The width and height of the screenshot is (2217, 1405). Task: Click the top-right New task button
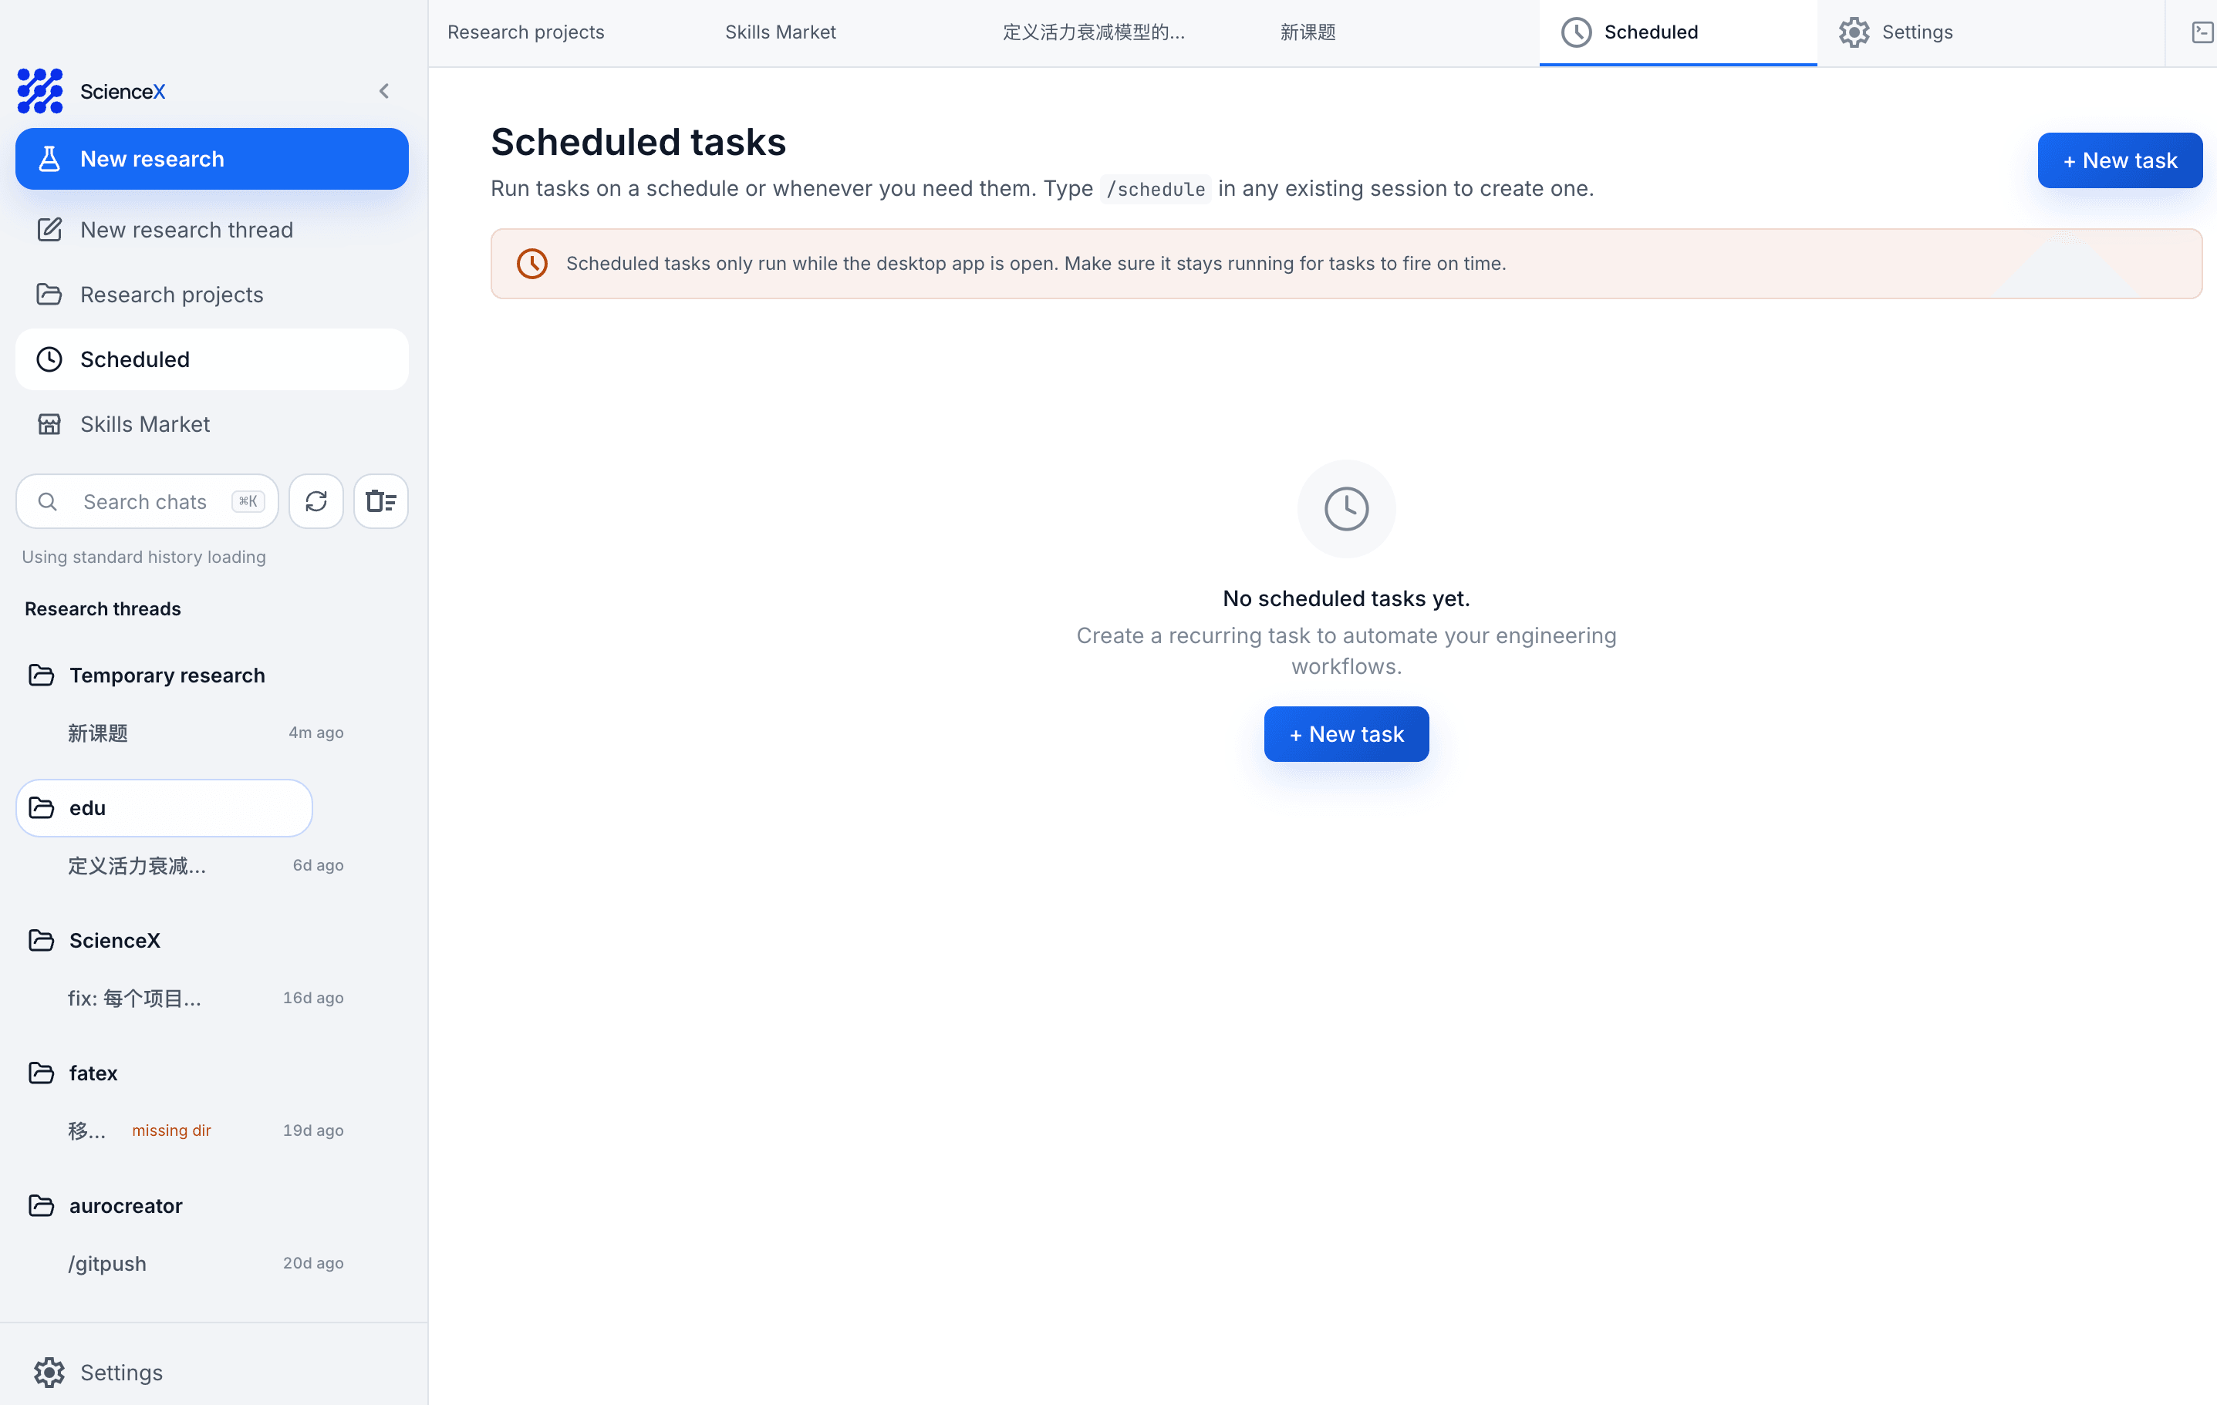[2119, 161]
